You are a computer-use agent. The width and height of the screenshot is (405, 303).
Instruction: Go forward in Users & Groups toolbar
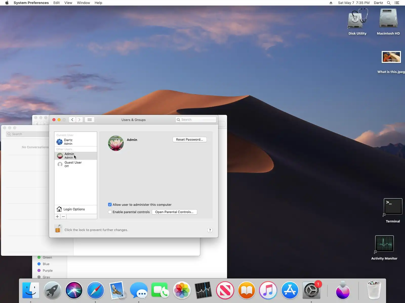(x=79, y=120)
